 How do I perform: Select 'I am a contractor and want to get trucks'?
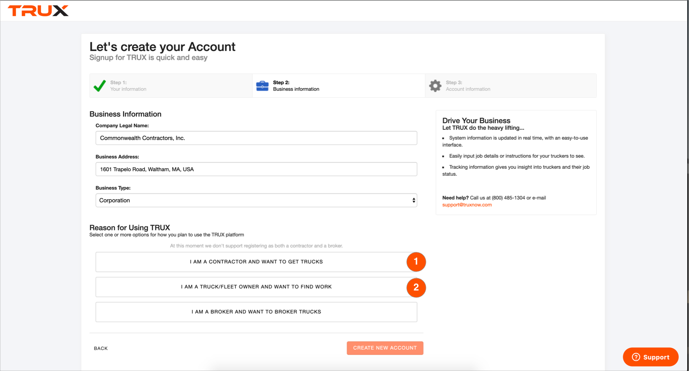pos(256,262)
